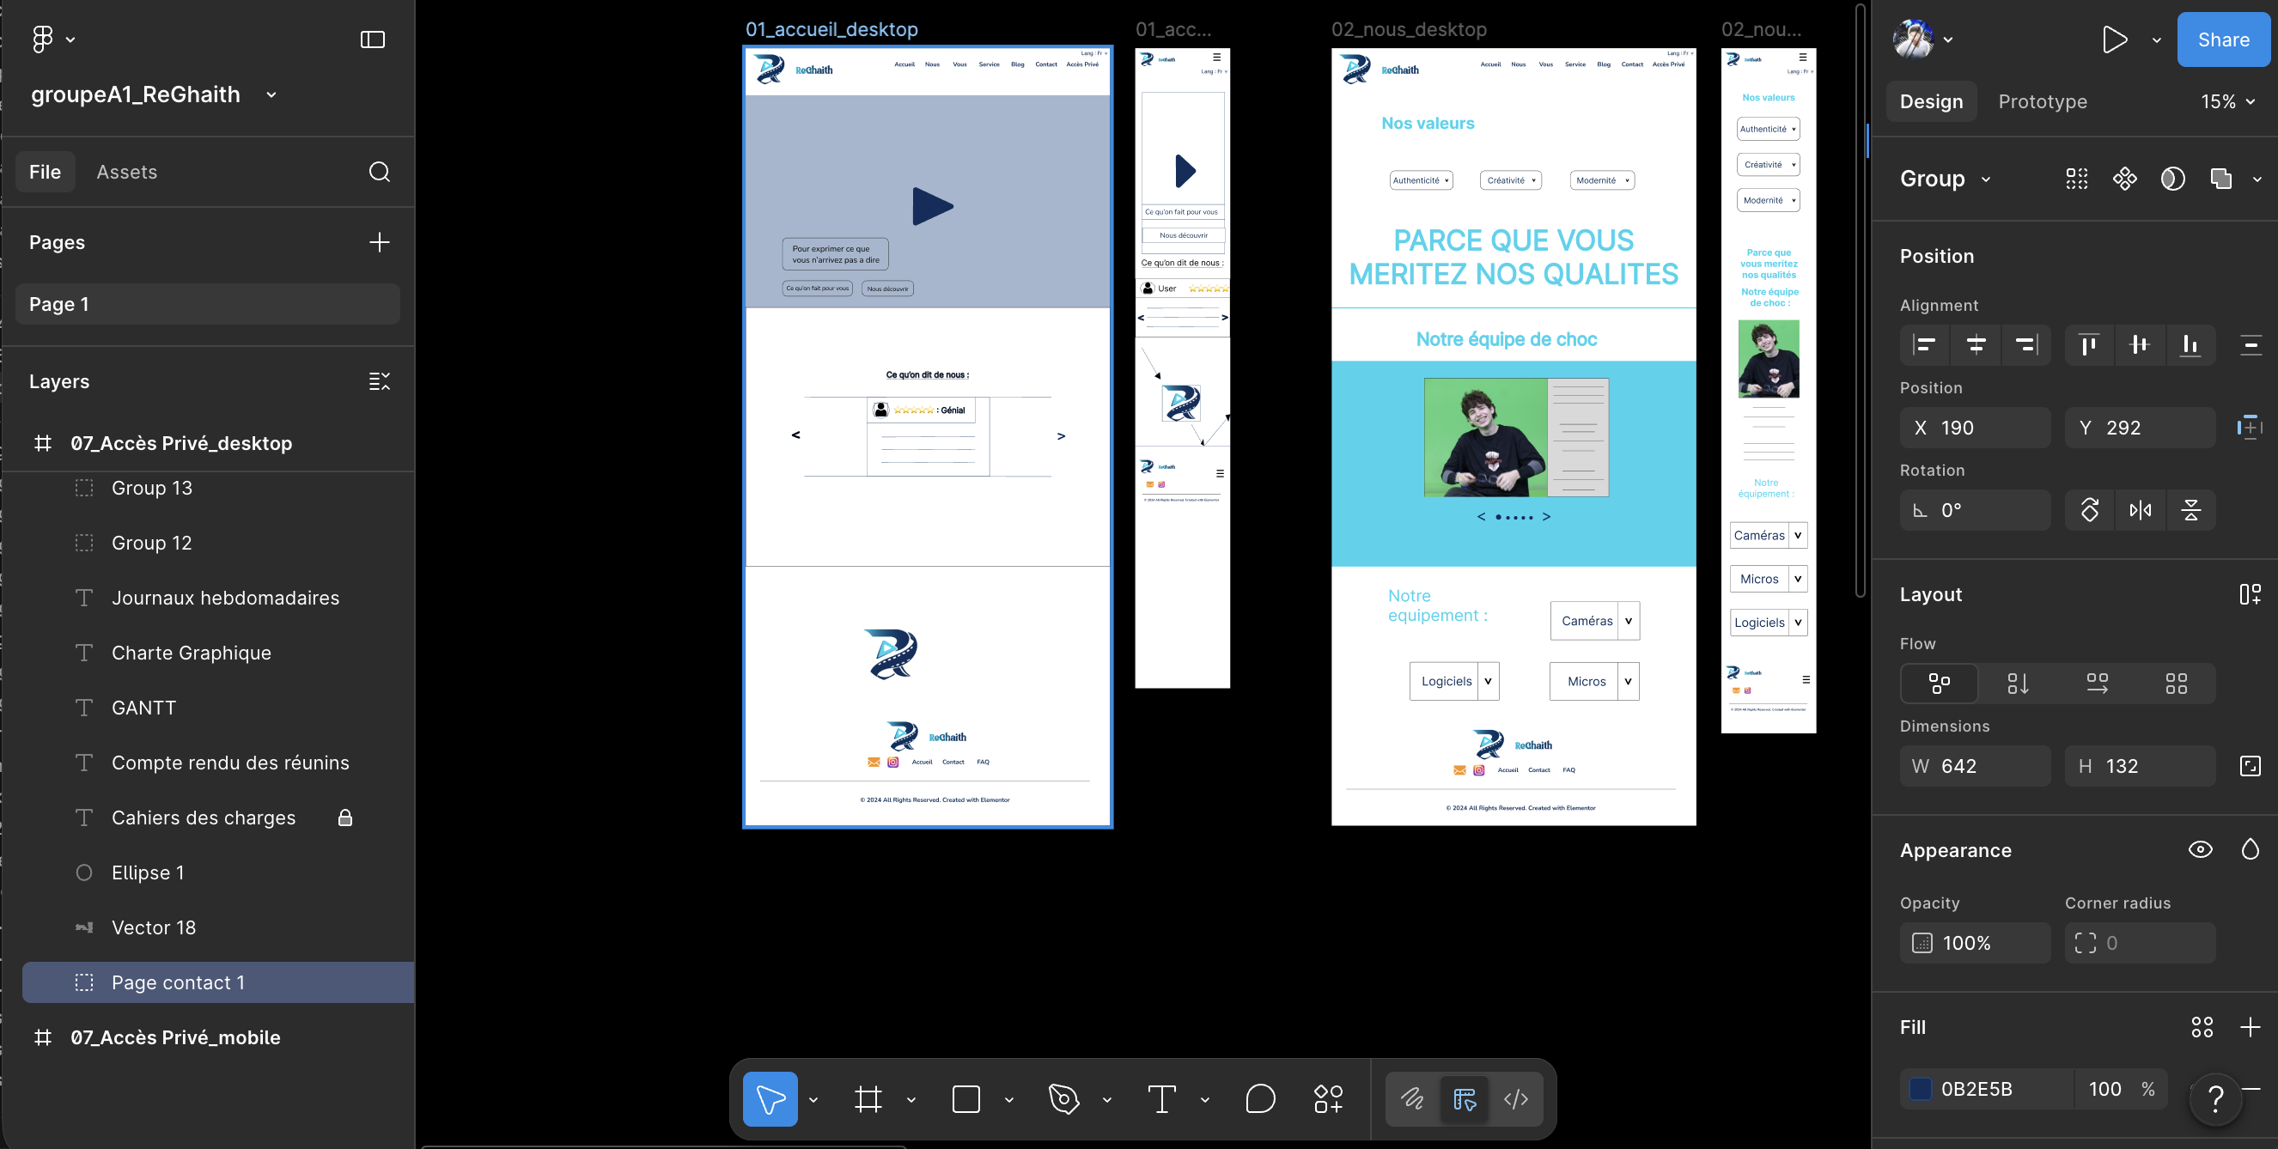Open the Figma main menu logo

(42, 39)
